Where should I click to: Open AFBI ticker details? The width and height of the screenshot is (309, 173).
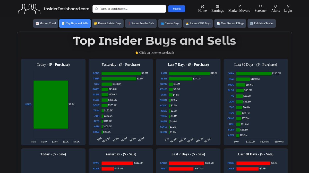(x=97, y=126)
